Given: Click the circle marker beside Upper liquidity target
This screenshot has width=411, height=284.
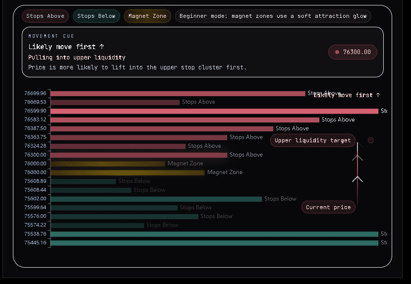Looking at the screenshot, I should (371, 140).
